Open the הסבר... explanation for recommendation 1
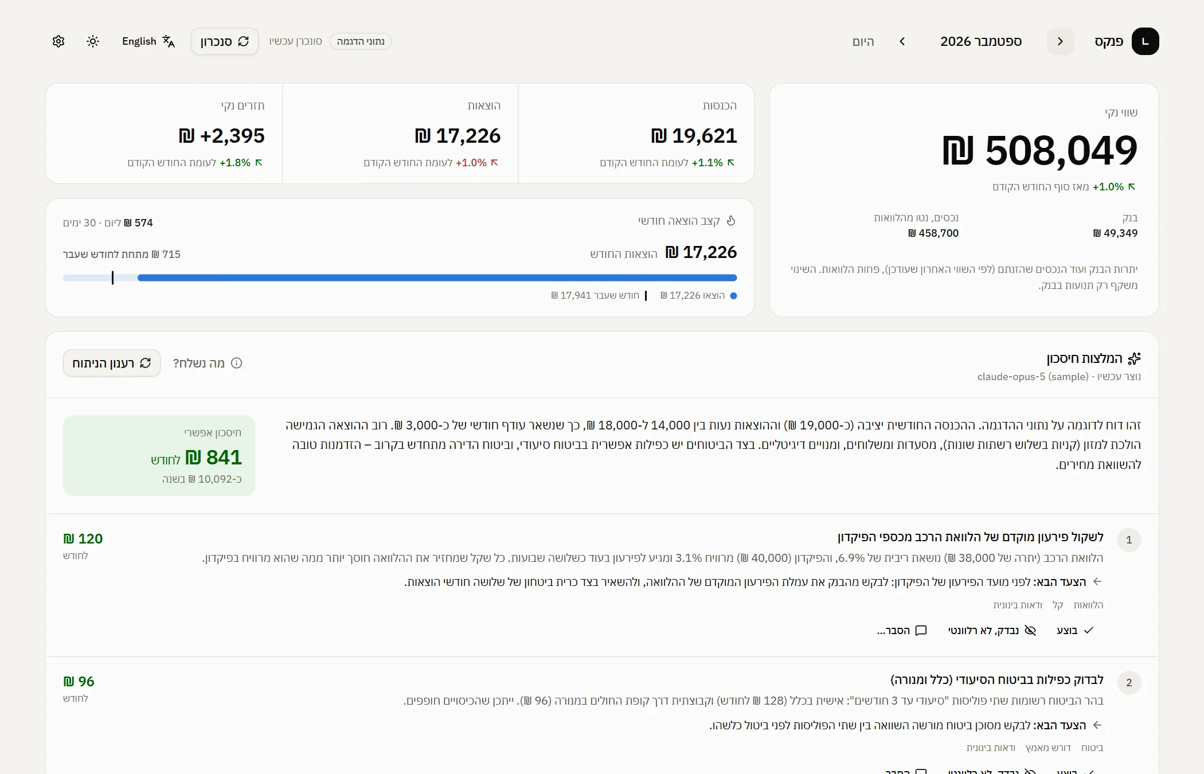The height and width of the screenshot is (774, 1204). [x=902, y=630]
